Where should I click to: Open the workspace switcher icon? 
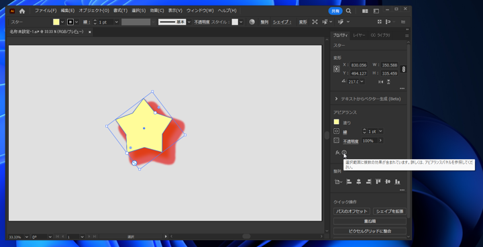coord(376,11)
